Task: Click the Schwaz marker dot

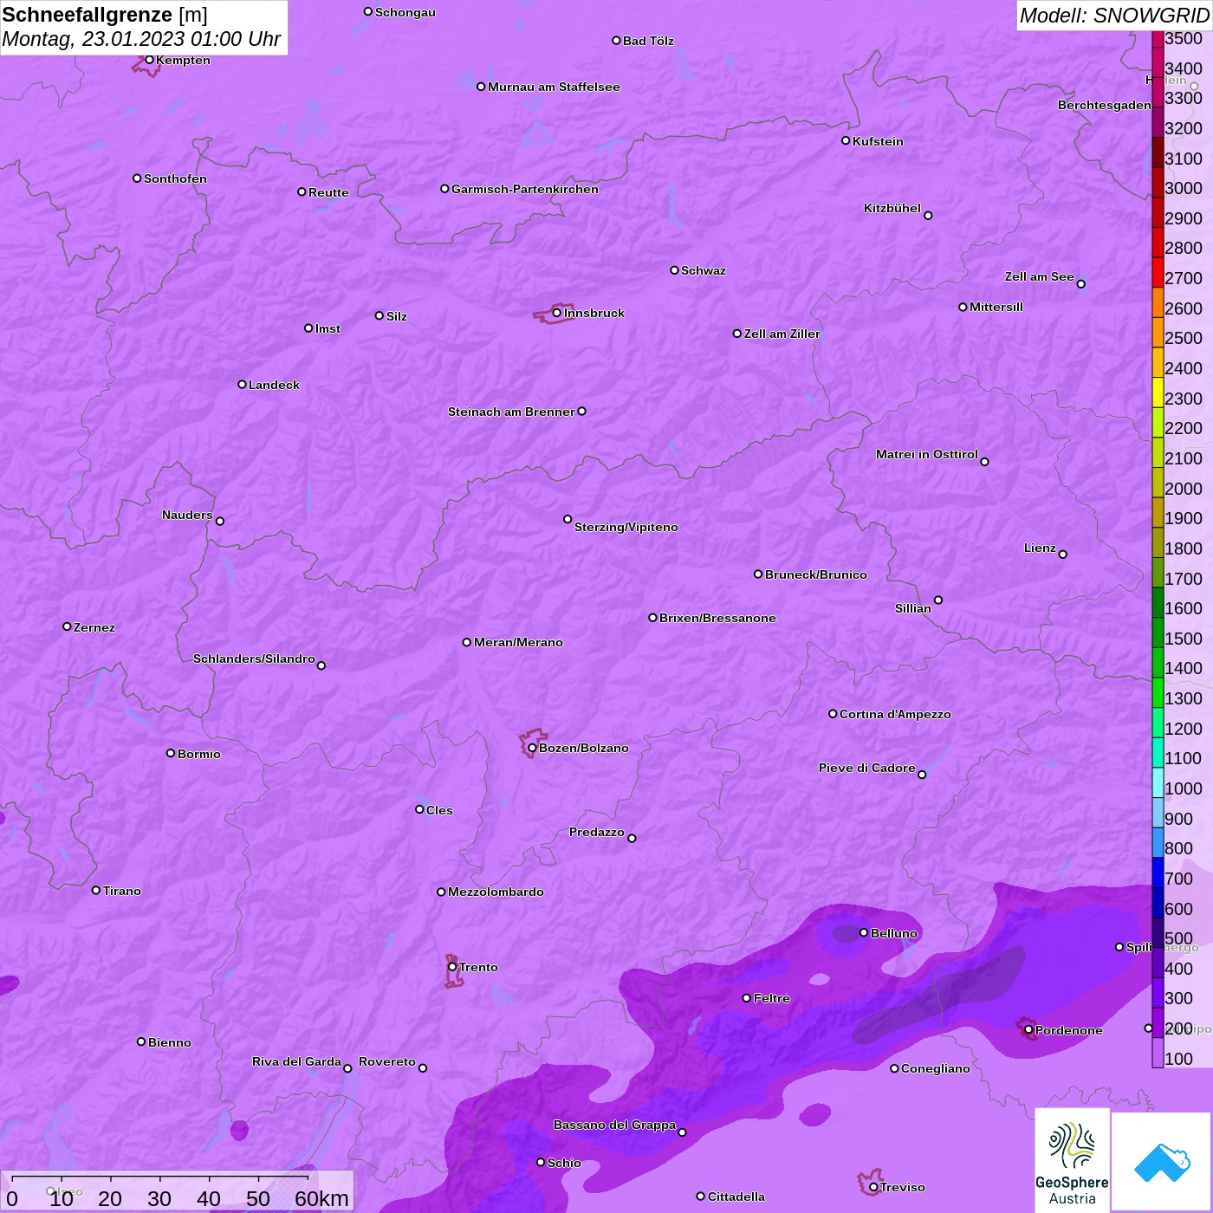Action: 674,270
